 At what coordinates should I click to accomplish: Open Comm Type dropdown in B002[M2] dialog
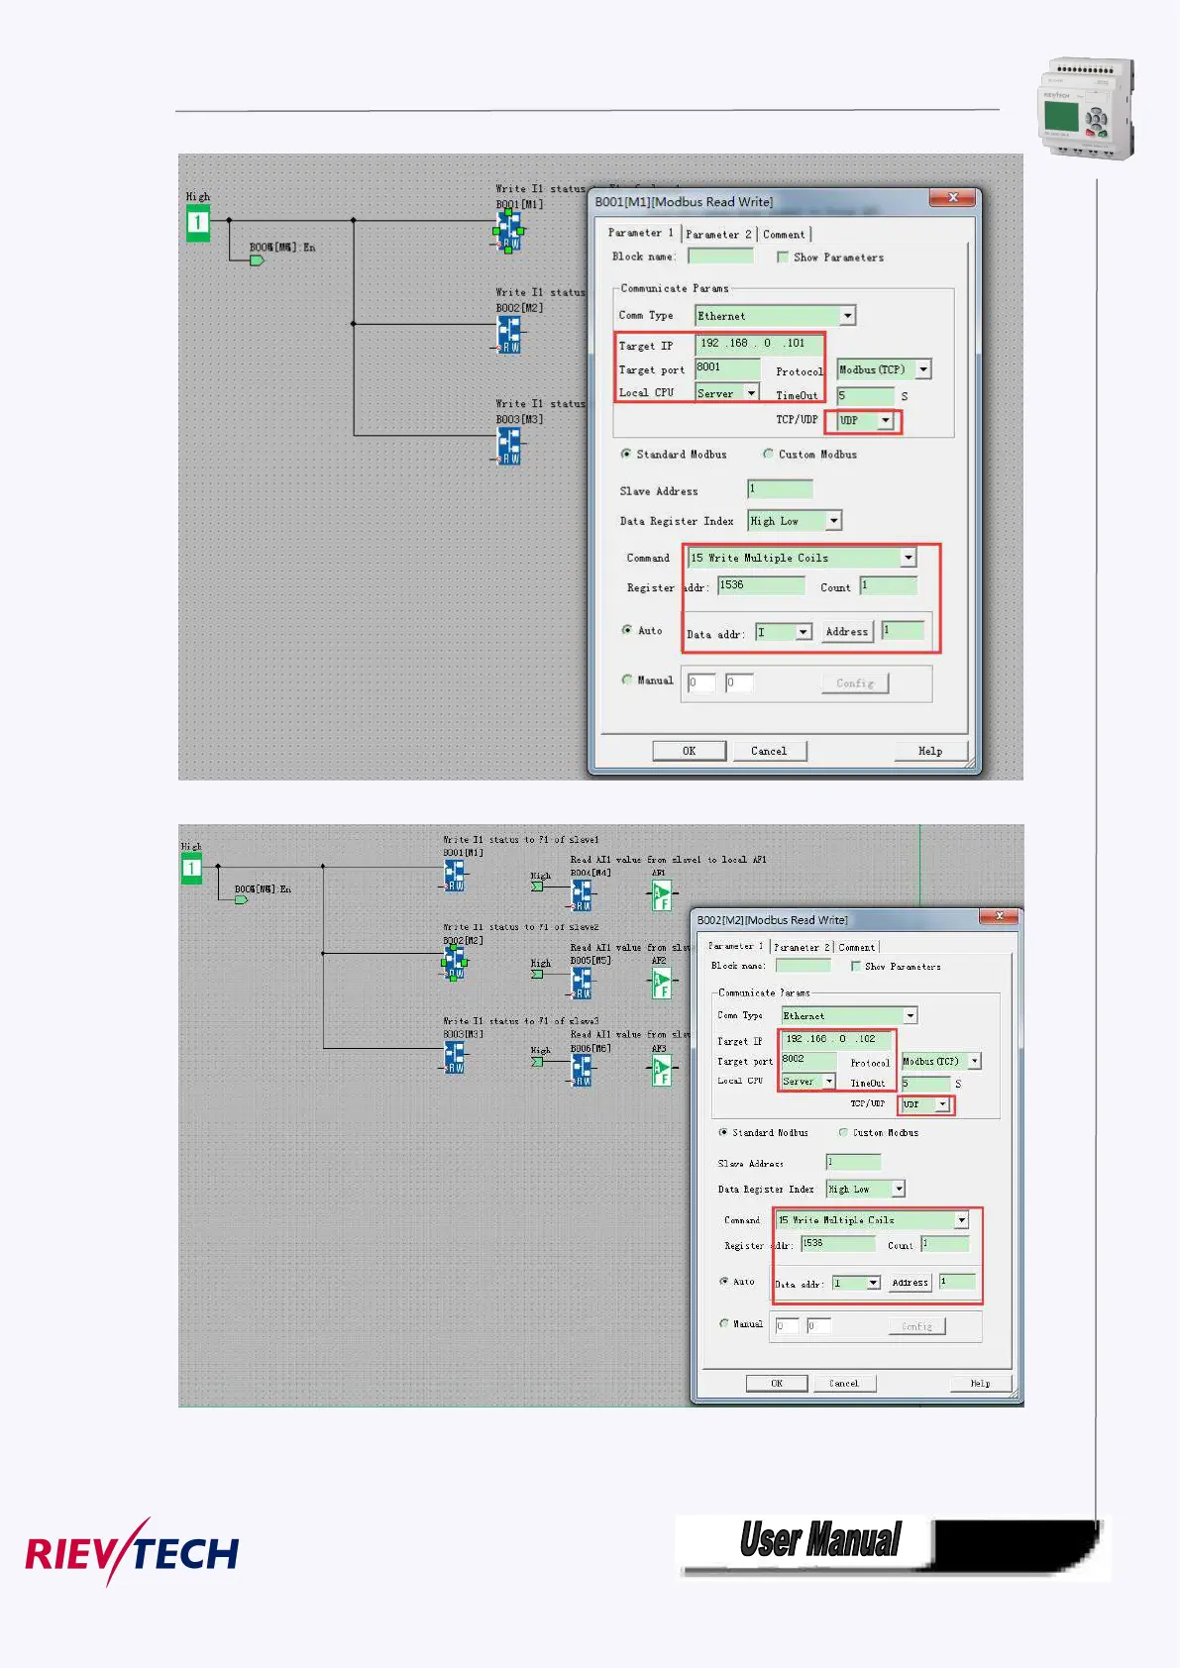coord(910,1016)
